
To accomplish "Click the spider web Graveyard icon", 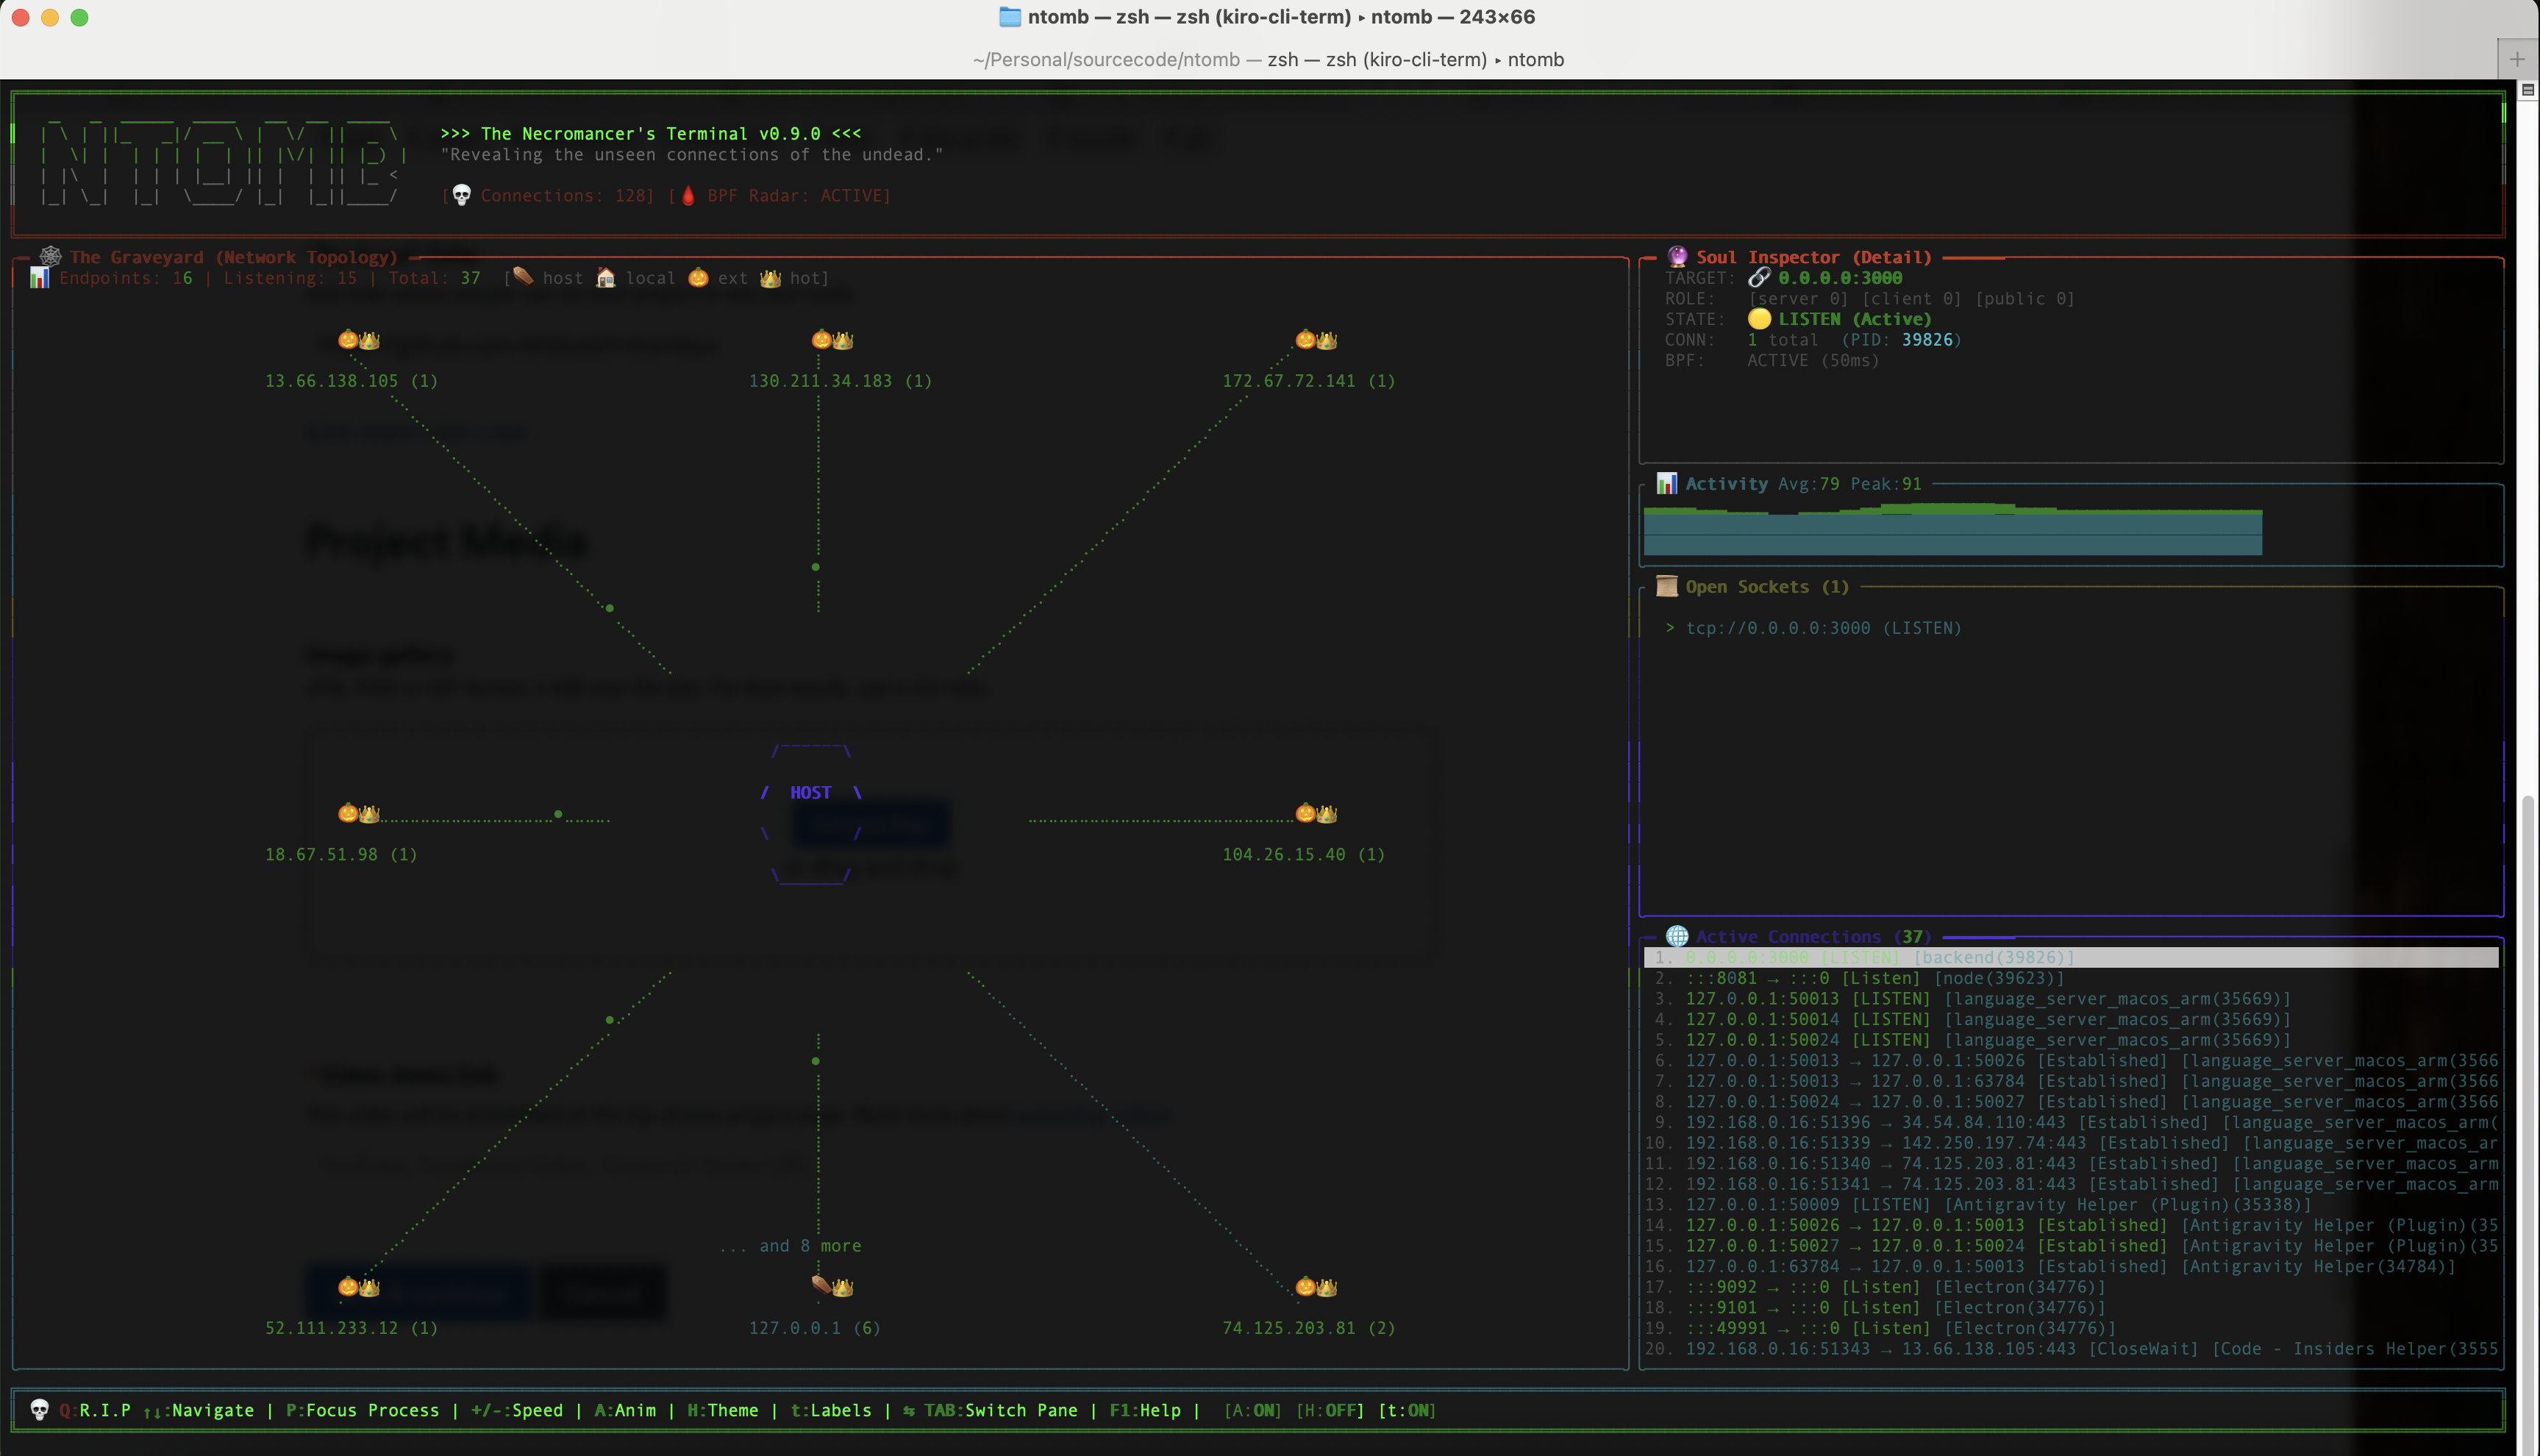I will pyautogui.click(x=50, y=257).
